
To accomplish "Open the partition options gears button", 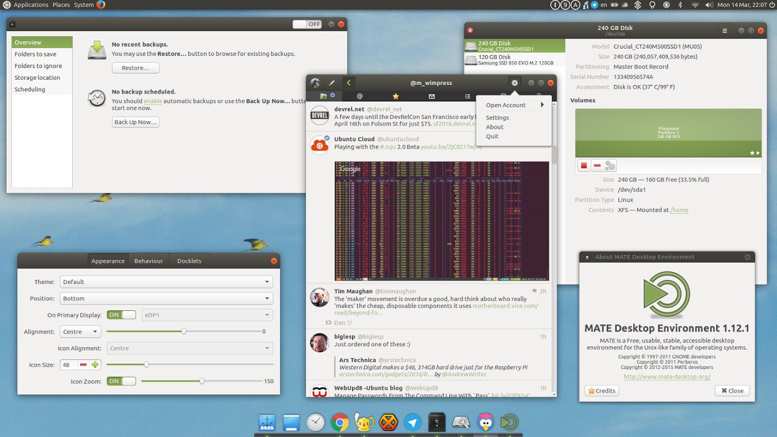I will [610, 166].
